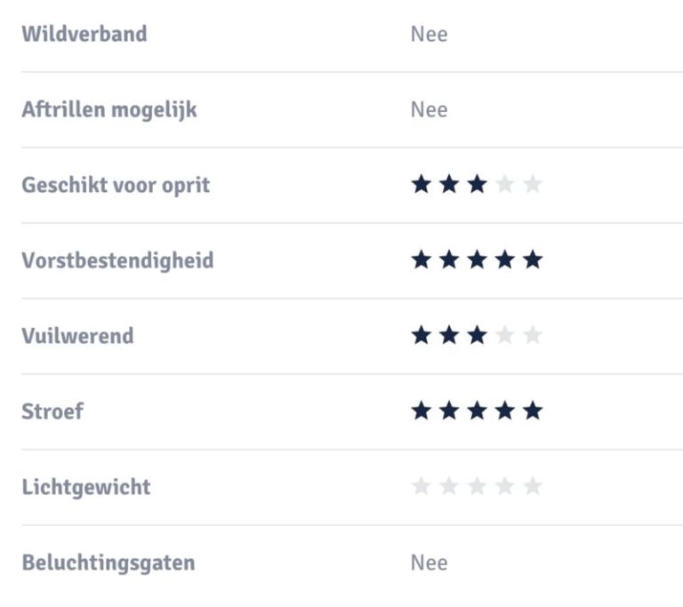Viewport: 683px width, 607px height.
Task: Click the Vuilwerend label
Action: pyautogui.click(x=77, y=336)
